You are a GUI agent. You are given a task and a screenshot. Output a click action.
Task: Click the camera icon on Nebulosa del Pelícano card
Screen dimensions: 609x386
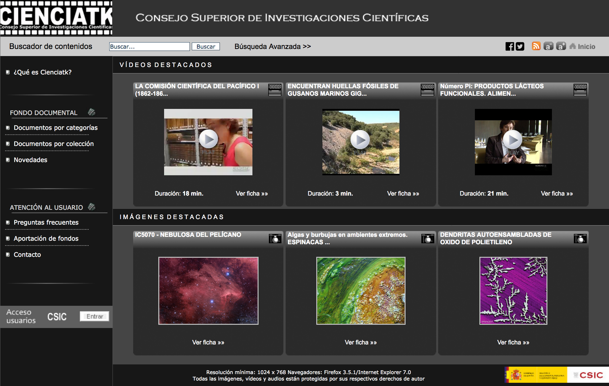point(275,239)
